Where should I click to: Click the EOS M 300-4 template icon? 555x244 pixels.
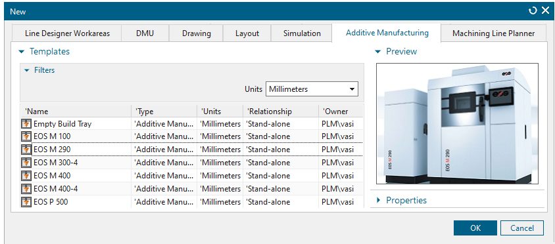26,163
